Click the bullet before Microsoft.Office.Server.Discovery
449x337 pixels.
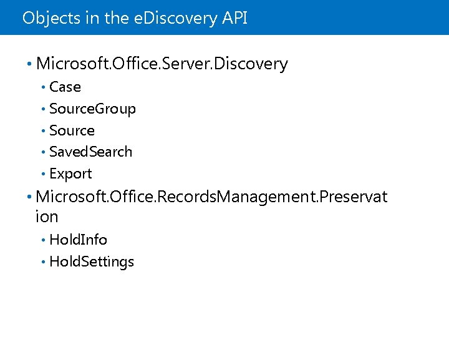[30, 64]
